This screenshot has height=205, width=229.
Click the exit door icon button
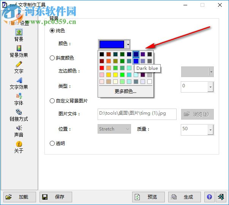[221, 197]
